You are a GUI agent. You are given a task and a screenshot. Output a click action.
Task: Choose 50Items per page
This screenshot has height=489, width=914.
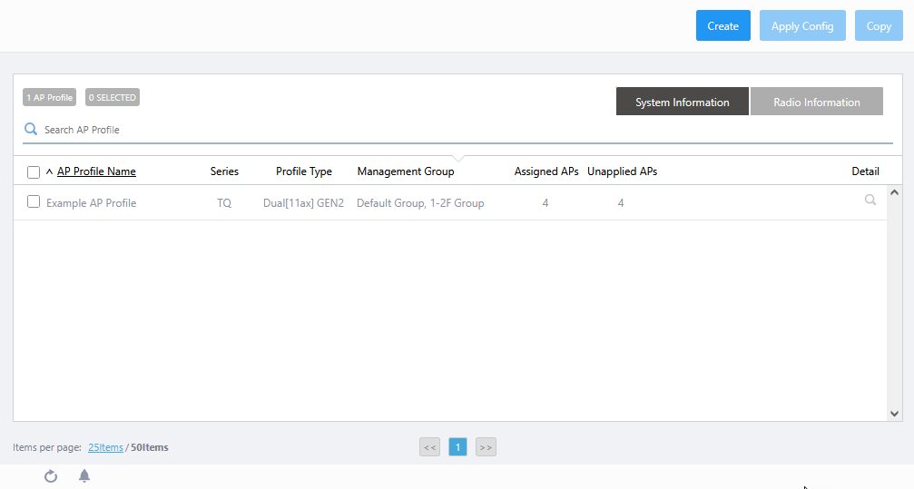[x=149, y=447]
